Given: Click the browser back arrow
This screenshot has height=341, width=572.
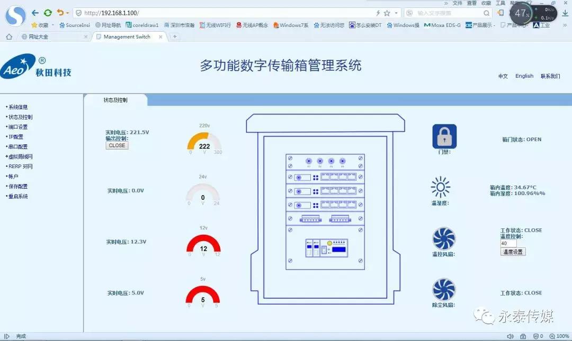Looking at the screenshot, I should 35,13.
